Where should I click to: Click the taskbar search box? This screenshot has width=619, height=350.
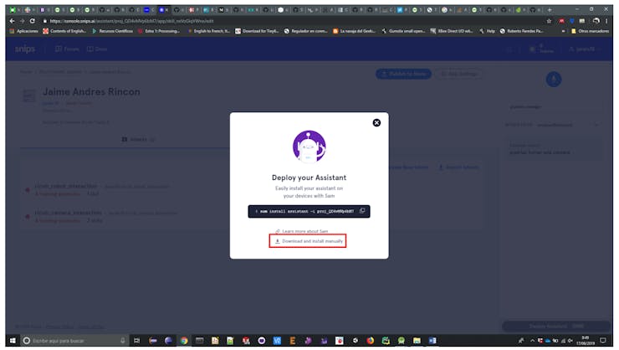point(74,341)
